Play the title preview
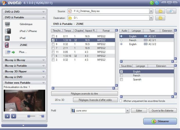180x130 pixels. click(x=7, y=116)
